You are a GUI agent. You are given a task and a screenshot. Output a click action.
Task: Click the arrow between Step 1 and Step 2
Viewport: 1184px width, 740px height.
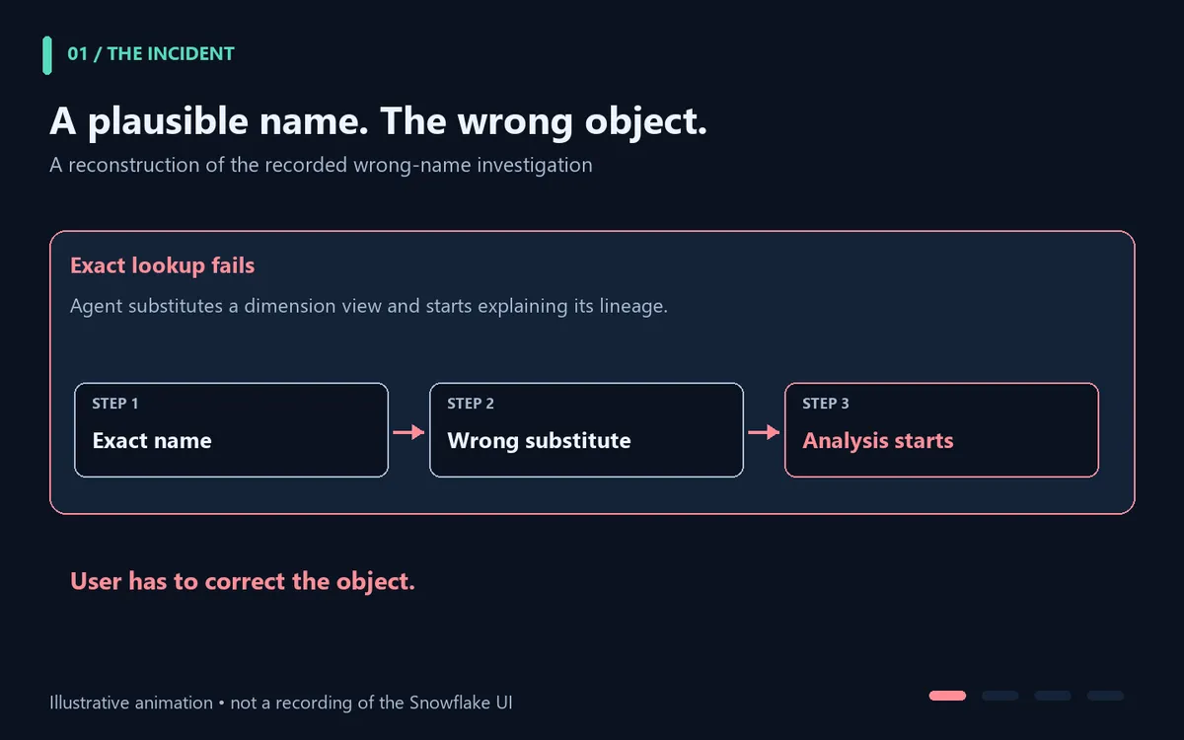tap(408, 432)
